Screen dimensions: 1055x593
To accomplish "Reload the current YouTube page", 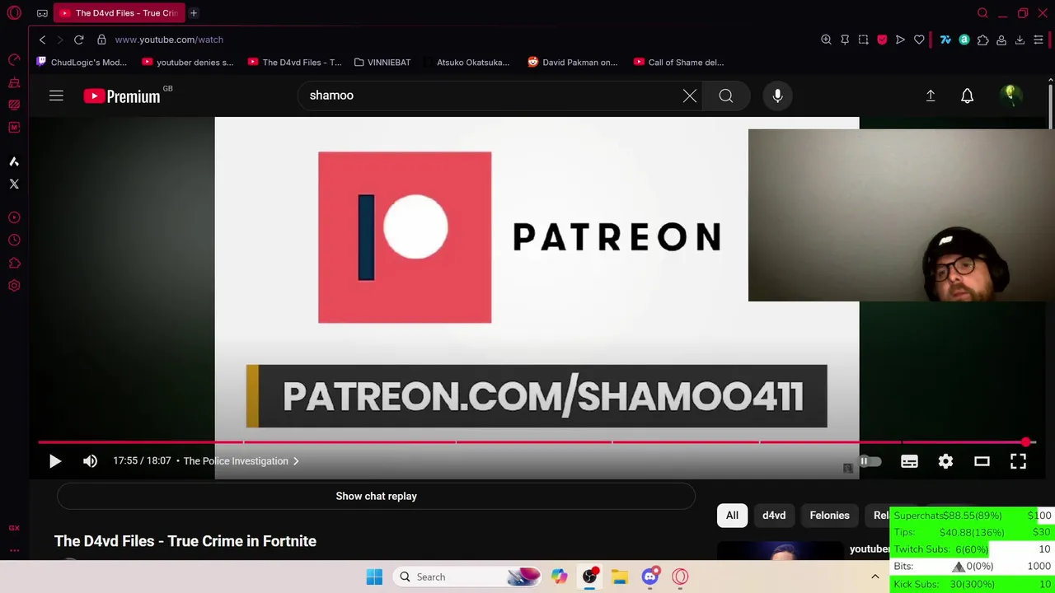I will [78, 40].
